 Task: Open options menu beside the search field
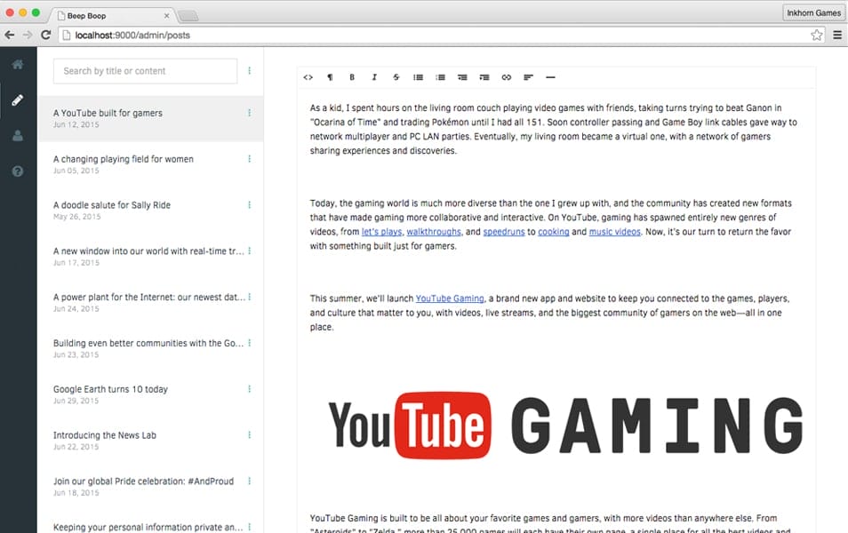click(x=249, y=71)
